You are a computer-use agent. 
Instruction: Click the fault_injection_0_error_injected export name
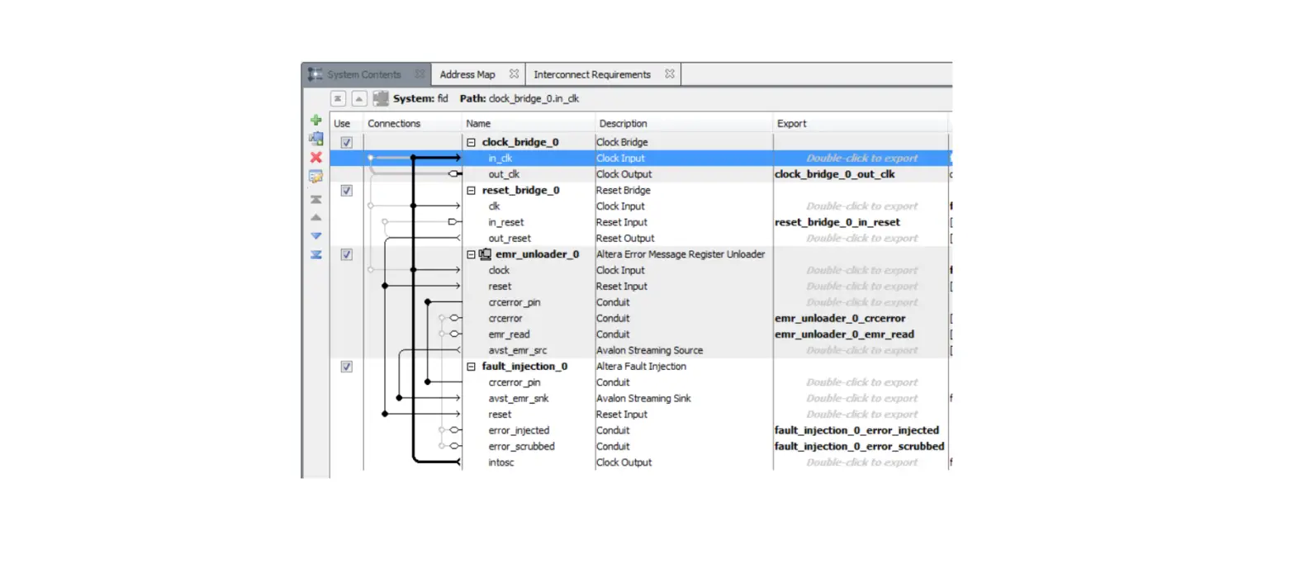point(856,430)
